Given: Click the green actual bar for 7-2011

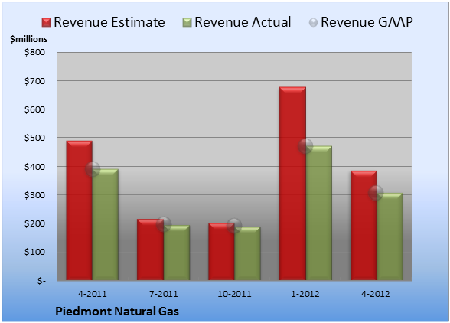Looking at the screenshot, I should (177, 253).
